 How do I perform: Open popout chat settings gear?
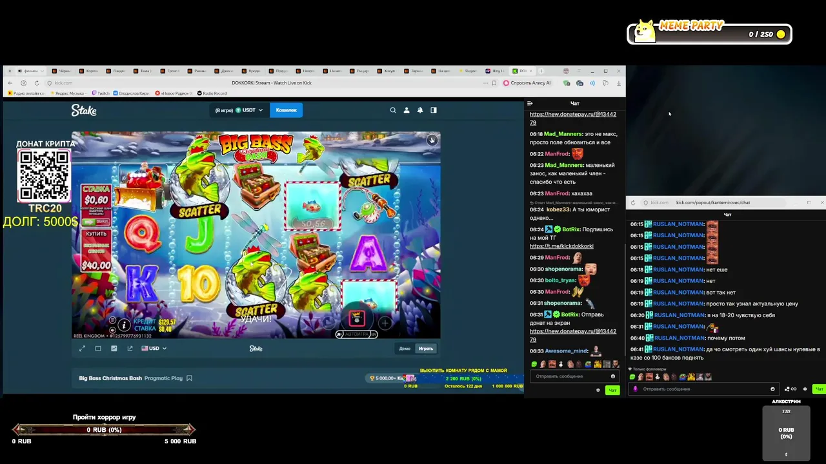[x=805, y=389]
